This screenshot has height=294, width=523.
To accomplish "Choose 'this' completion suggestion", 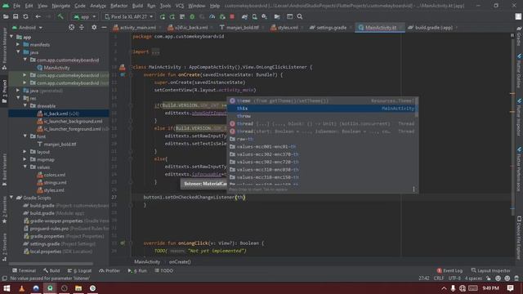I will coord(322,109).
